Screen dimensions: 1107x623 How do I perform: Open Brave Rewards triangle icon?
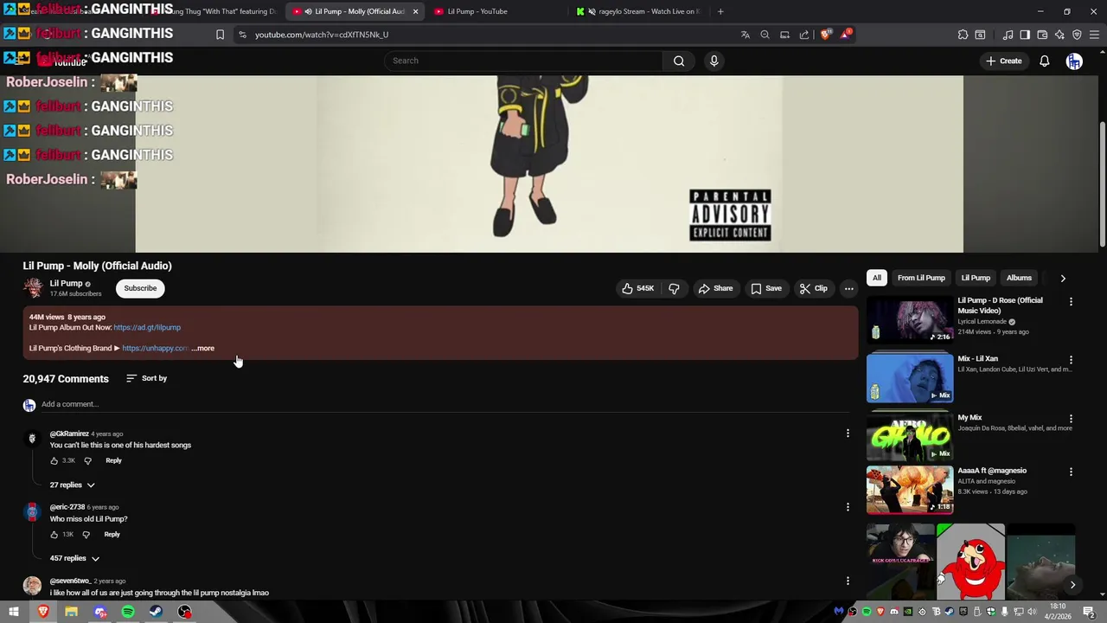(x=847, y=35)
